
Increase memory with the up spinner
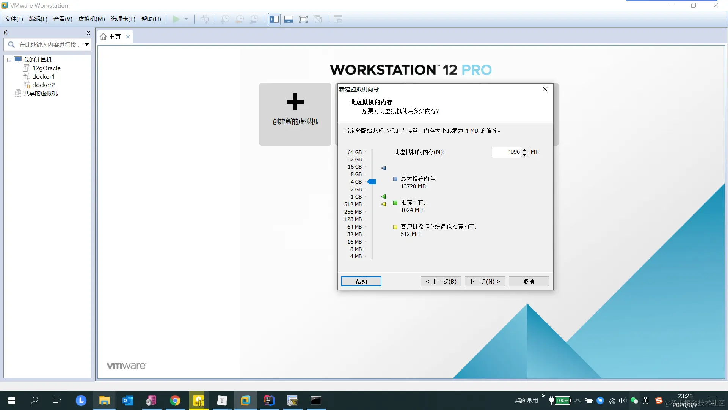(x=525, y=150)
